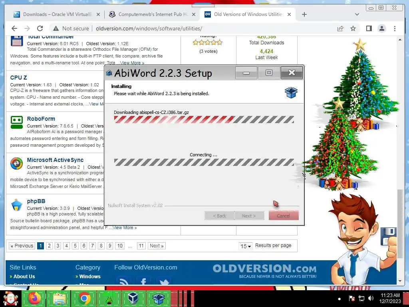The image size is (409, 307).
Task: Click the phpBB blue icon
Action: pos(17,205)
